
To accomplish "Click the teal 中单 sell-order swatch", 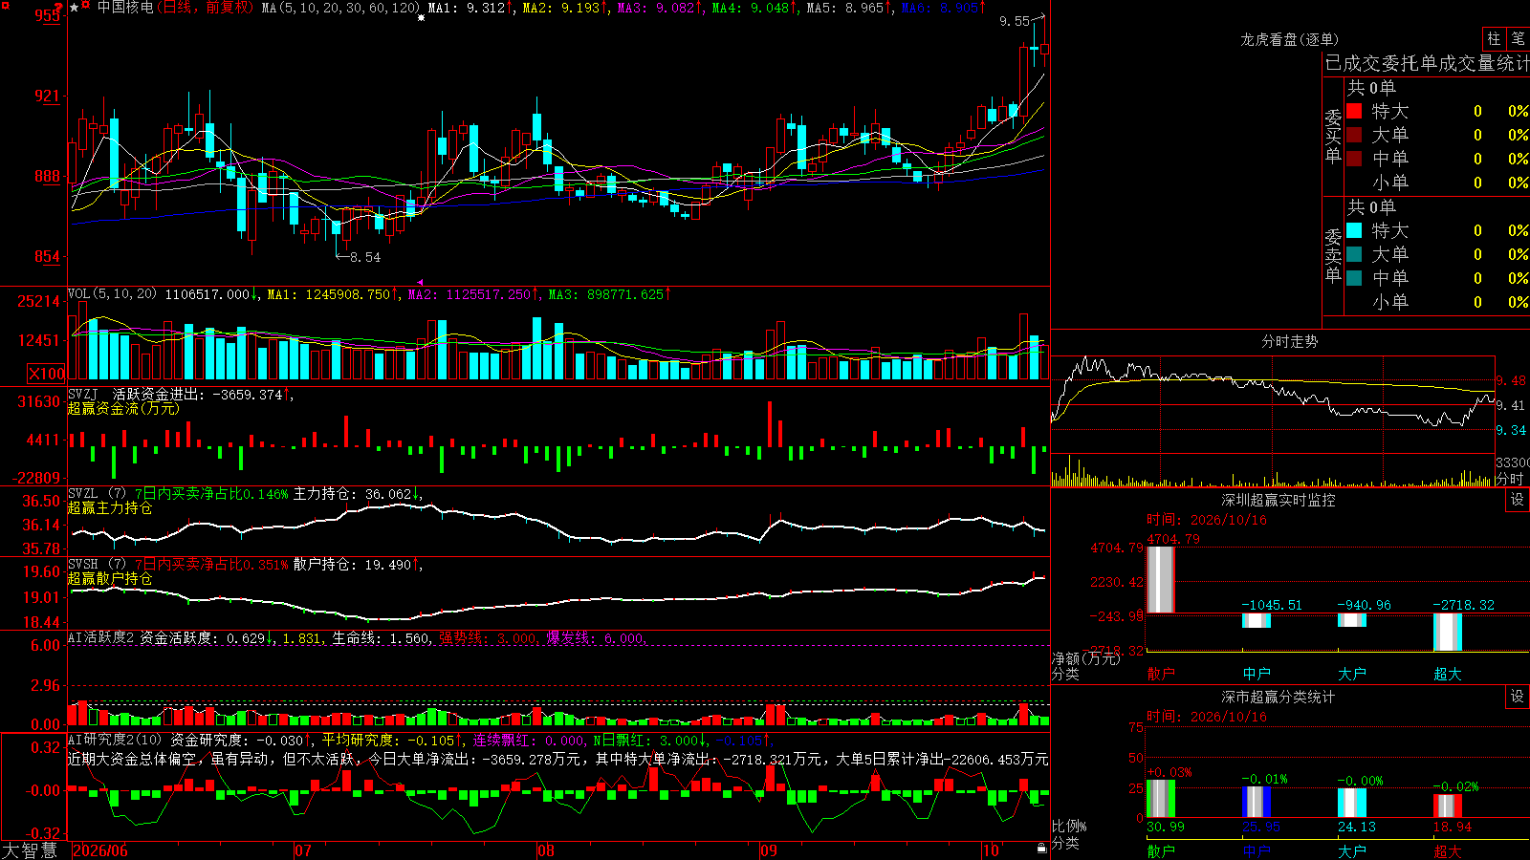I will (x=1354, y=278).
